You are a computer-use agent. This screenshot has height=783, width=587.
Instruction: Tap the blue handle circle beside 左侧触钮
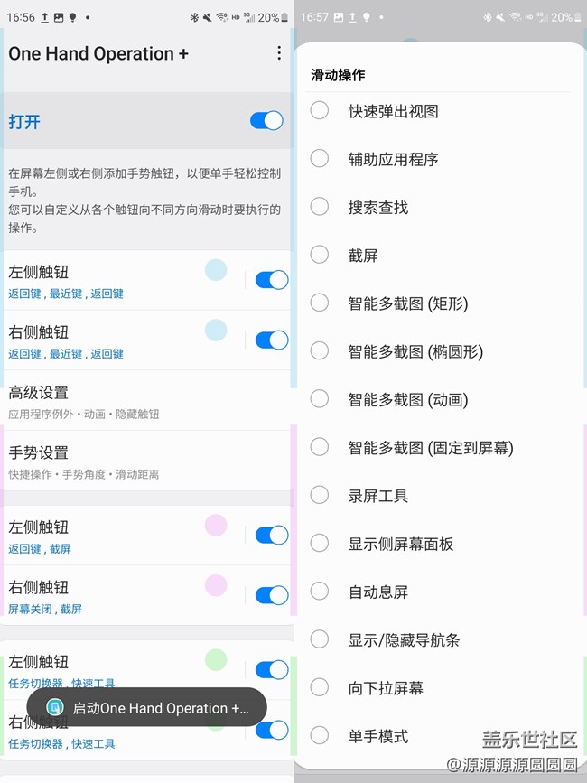[x=217, y=271]
